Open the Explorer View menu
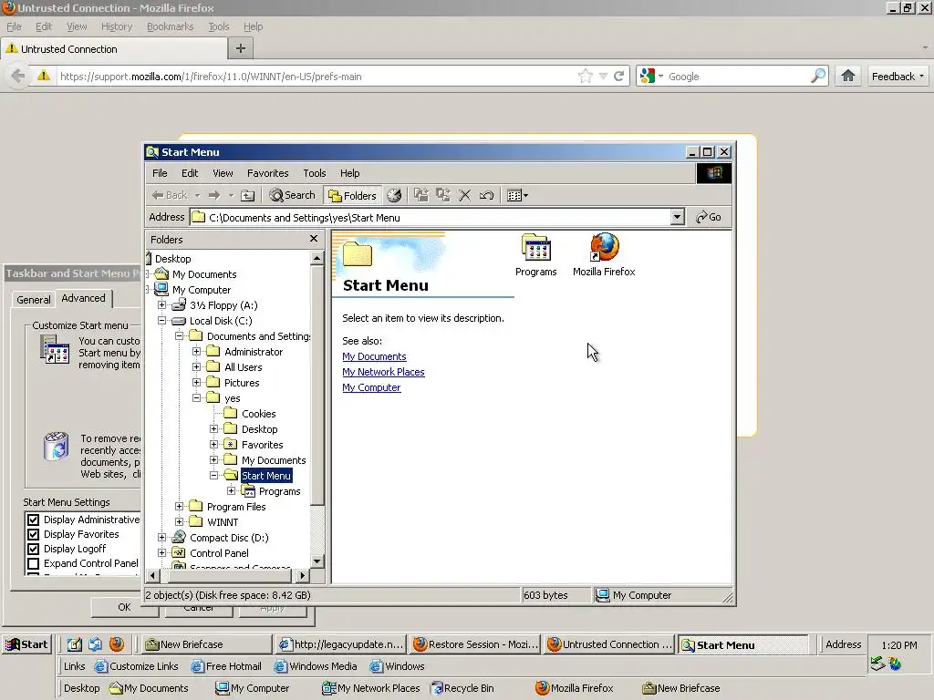Screen dimensions: 934x700 [x=223, y=173]
